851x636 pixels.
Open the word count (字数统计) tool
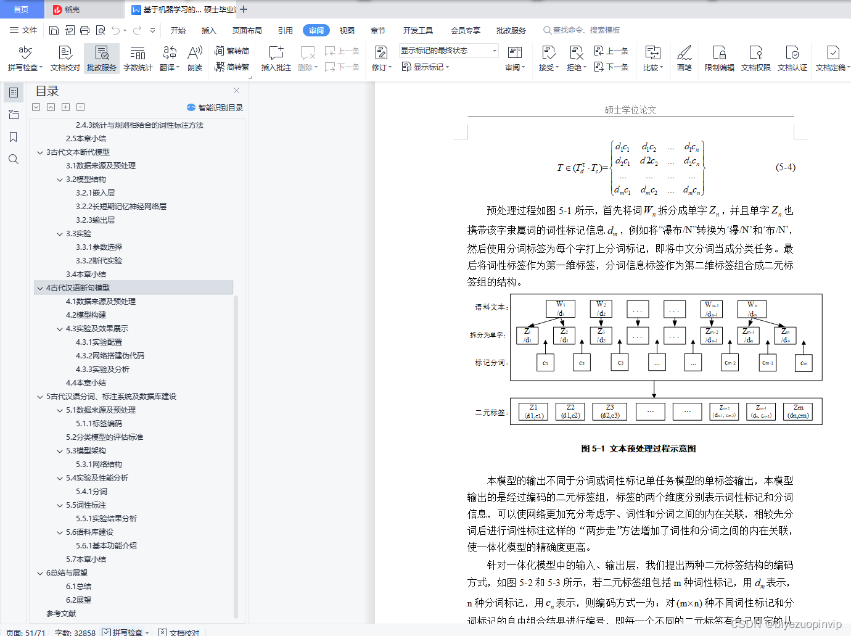pos(138,59)
